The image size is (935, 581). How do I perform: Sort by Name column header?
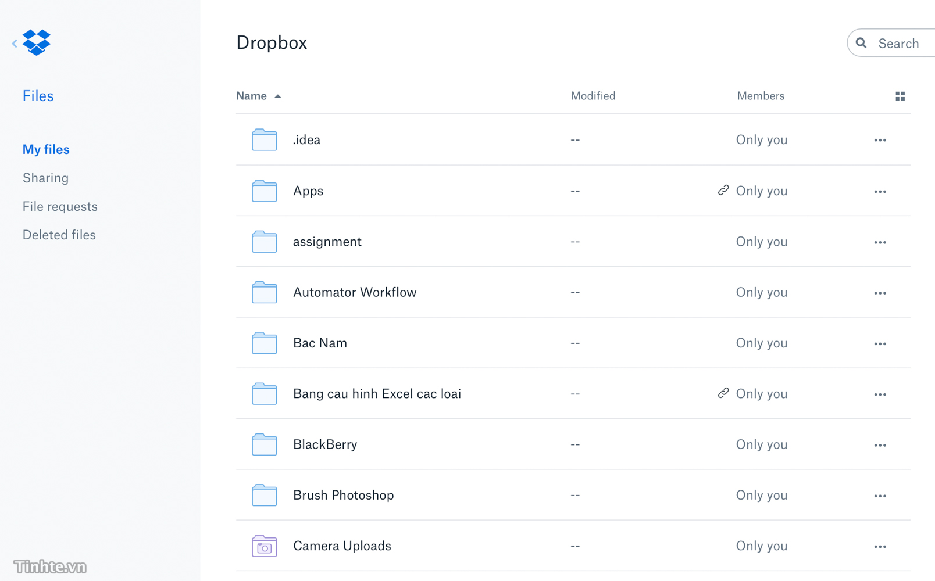251,96
